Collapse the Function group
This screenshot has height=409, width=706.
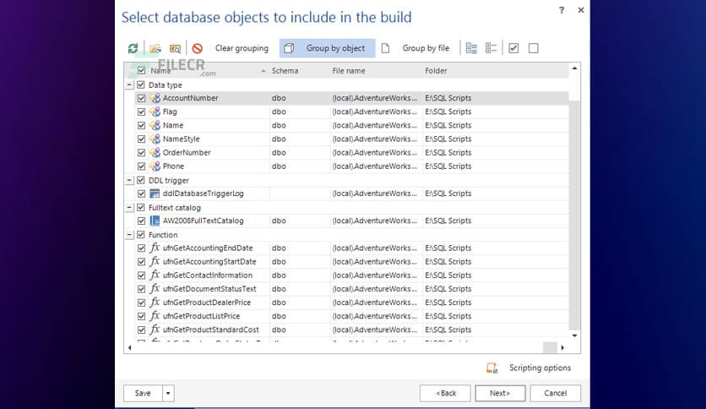129,235
